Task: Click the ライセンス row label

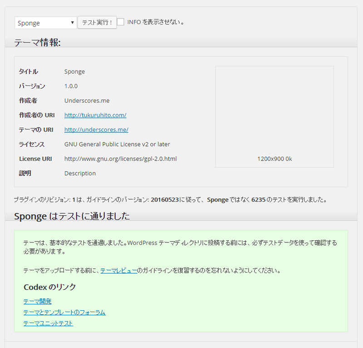Action: click(32, 144)
